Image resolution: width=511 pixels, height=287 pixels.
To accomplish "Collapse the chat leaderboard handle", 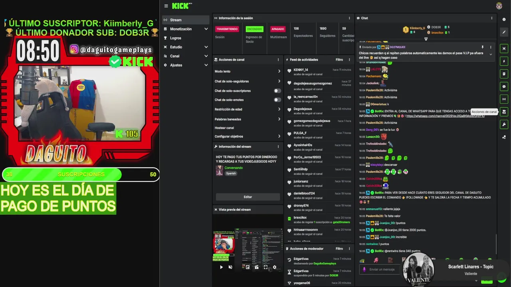I will click(x=426, y=39).
